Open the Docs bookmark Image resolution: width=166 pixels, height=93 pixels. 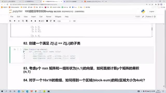coord(74,7)
